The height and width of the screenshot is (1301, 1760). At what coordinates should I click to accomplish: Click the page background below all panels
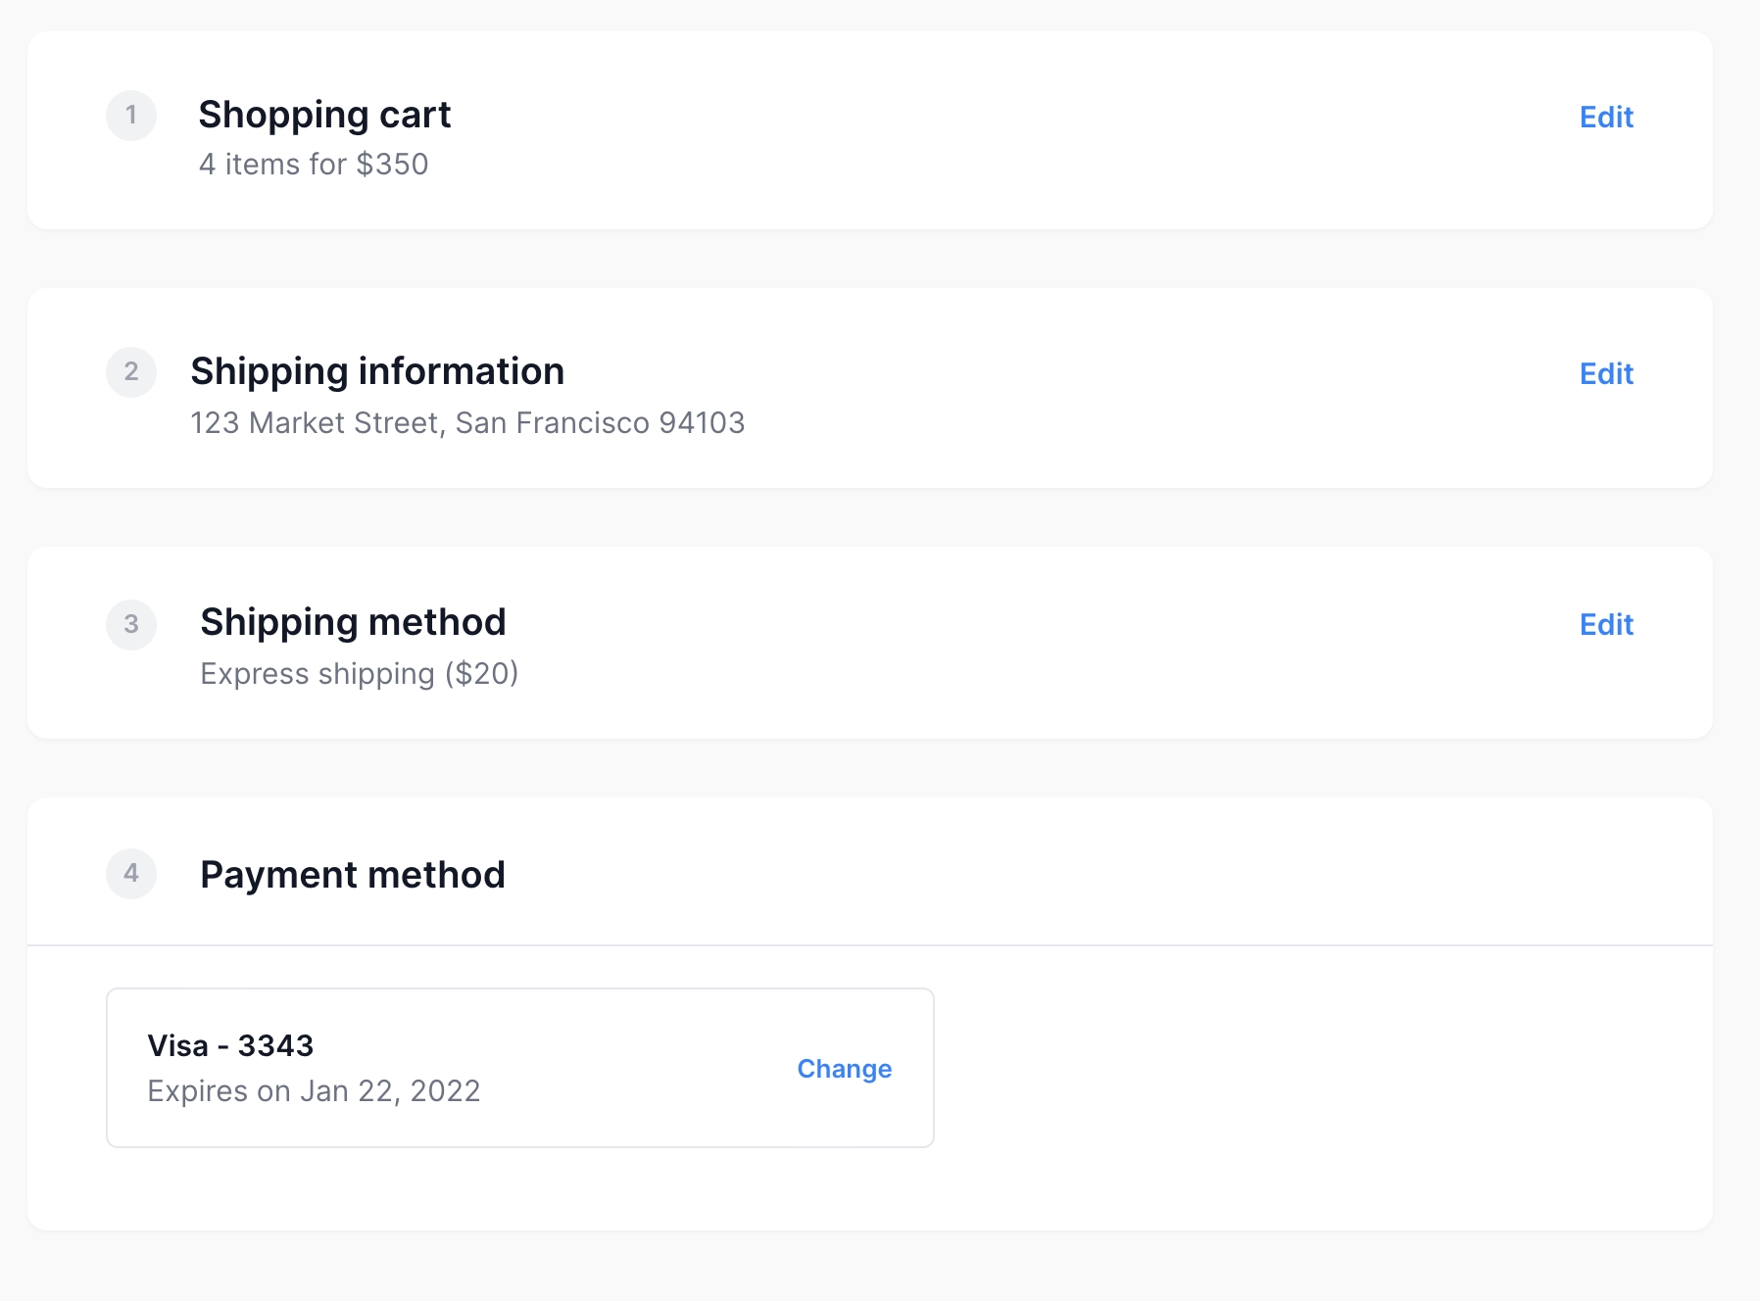point(882,1269)
